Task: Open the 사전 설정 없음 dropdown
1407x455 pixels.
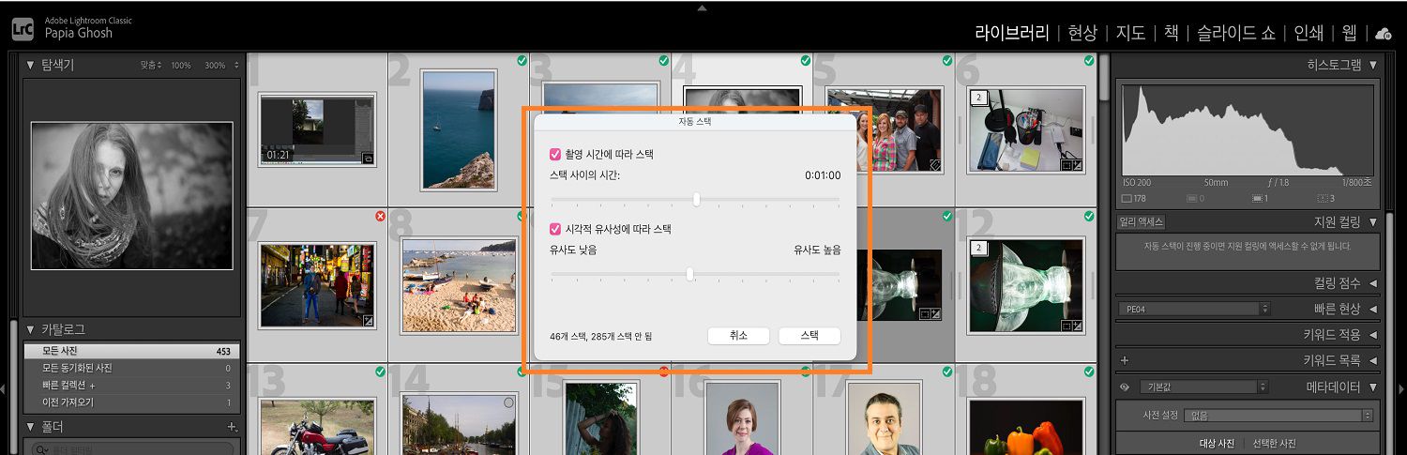Action: pyautogui.click(x=1278, y=415)
